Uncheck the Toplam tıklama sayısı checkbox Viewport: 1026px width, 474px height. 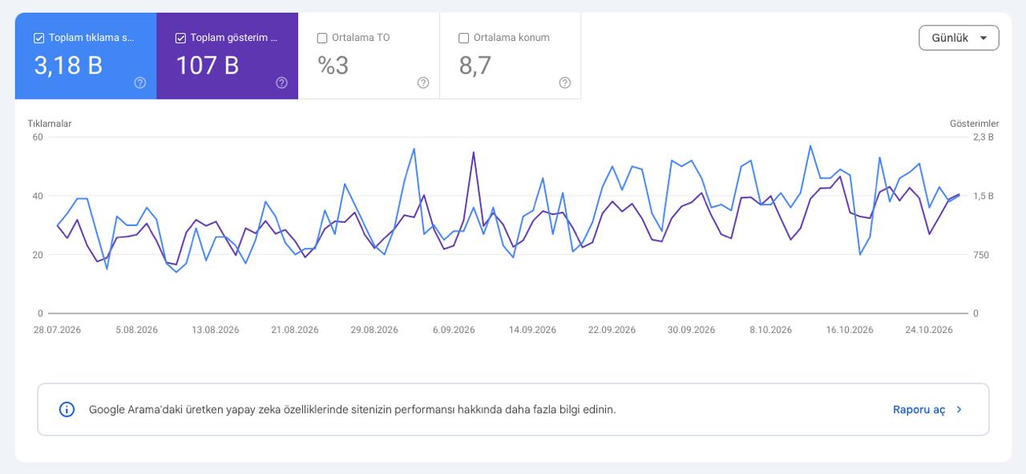[38, 38]
